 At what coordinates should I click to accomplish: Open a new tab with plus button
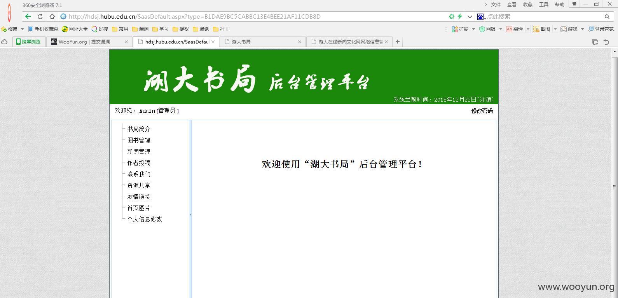(397, 42)
